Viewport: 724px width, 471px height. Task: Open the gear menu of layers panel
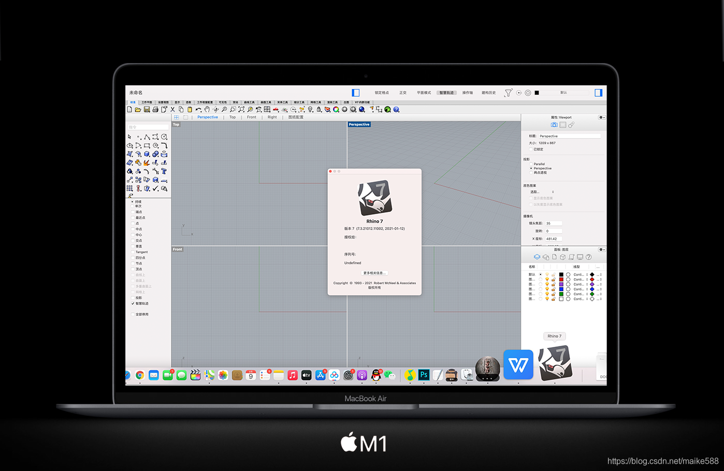coord(602,250)
